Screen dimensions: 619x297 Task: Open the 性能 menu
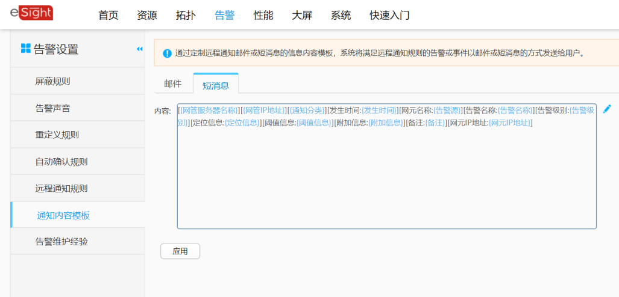pyautogui.click(x=263, y=15)
